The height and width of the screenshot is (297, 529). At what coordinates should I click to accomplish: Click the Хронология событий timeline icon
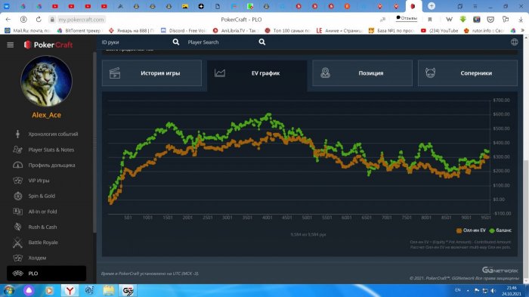click(17, 134)
